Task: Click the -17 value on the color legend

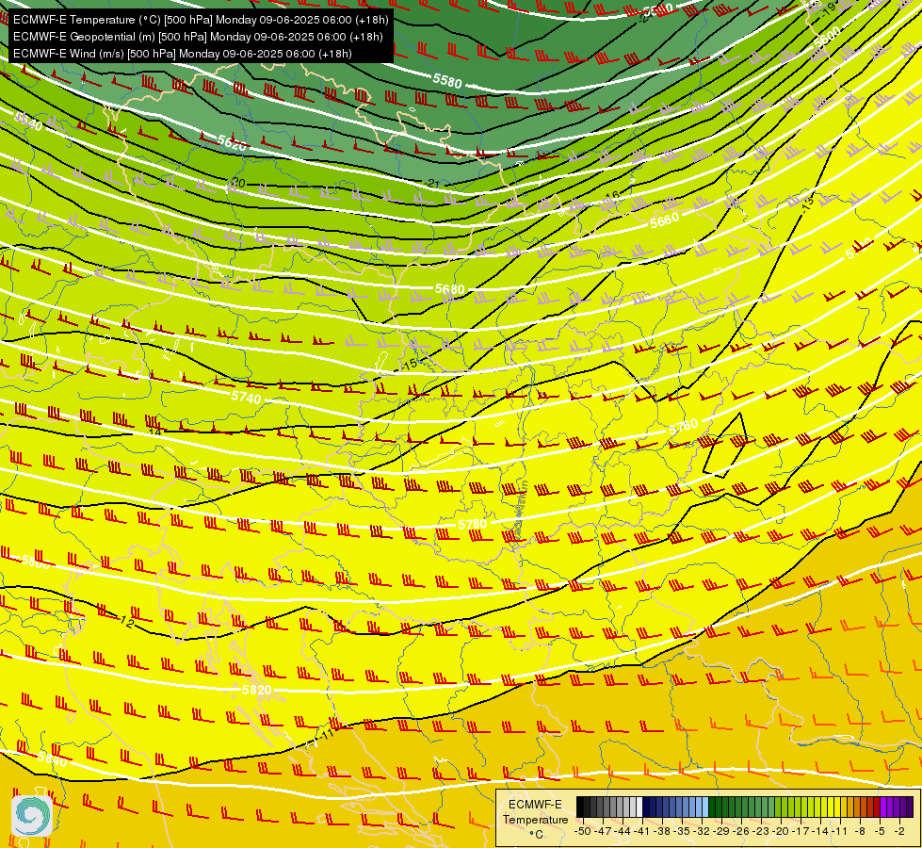Action: coord(801,831)
